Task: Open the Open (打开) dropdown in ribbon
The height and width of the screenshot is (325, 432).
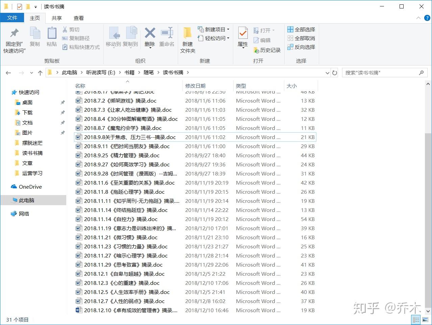Action: point(273,30)
